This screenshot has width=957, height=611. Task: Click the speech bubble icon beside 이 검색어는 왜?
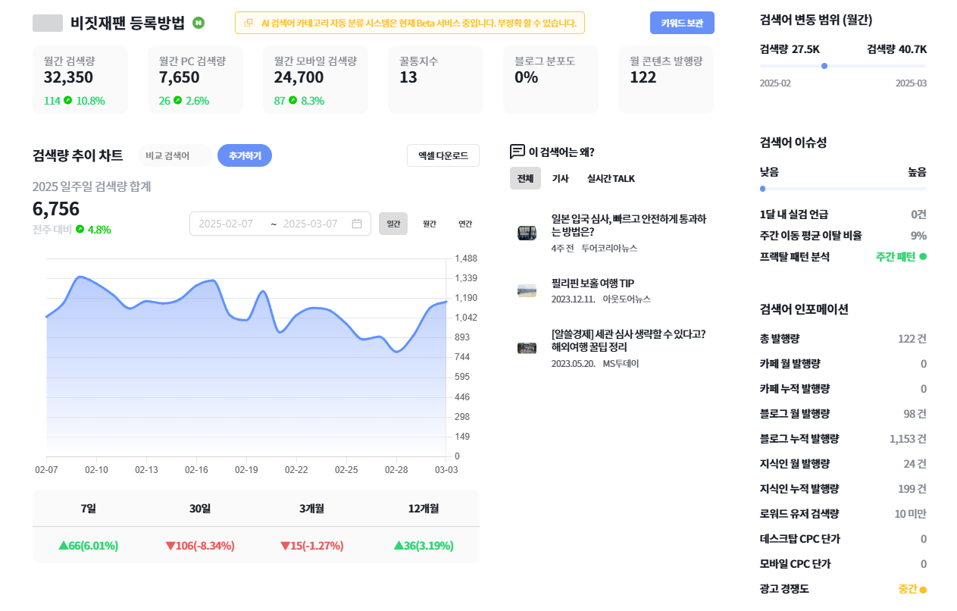518,152
